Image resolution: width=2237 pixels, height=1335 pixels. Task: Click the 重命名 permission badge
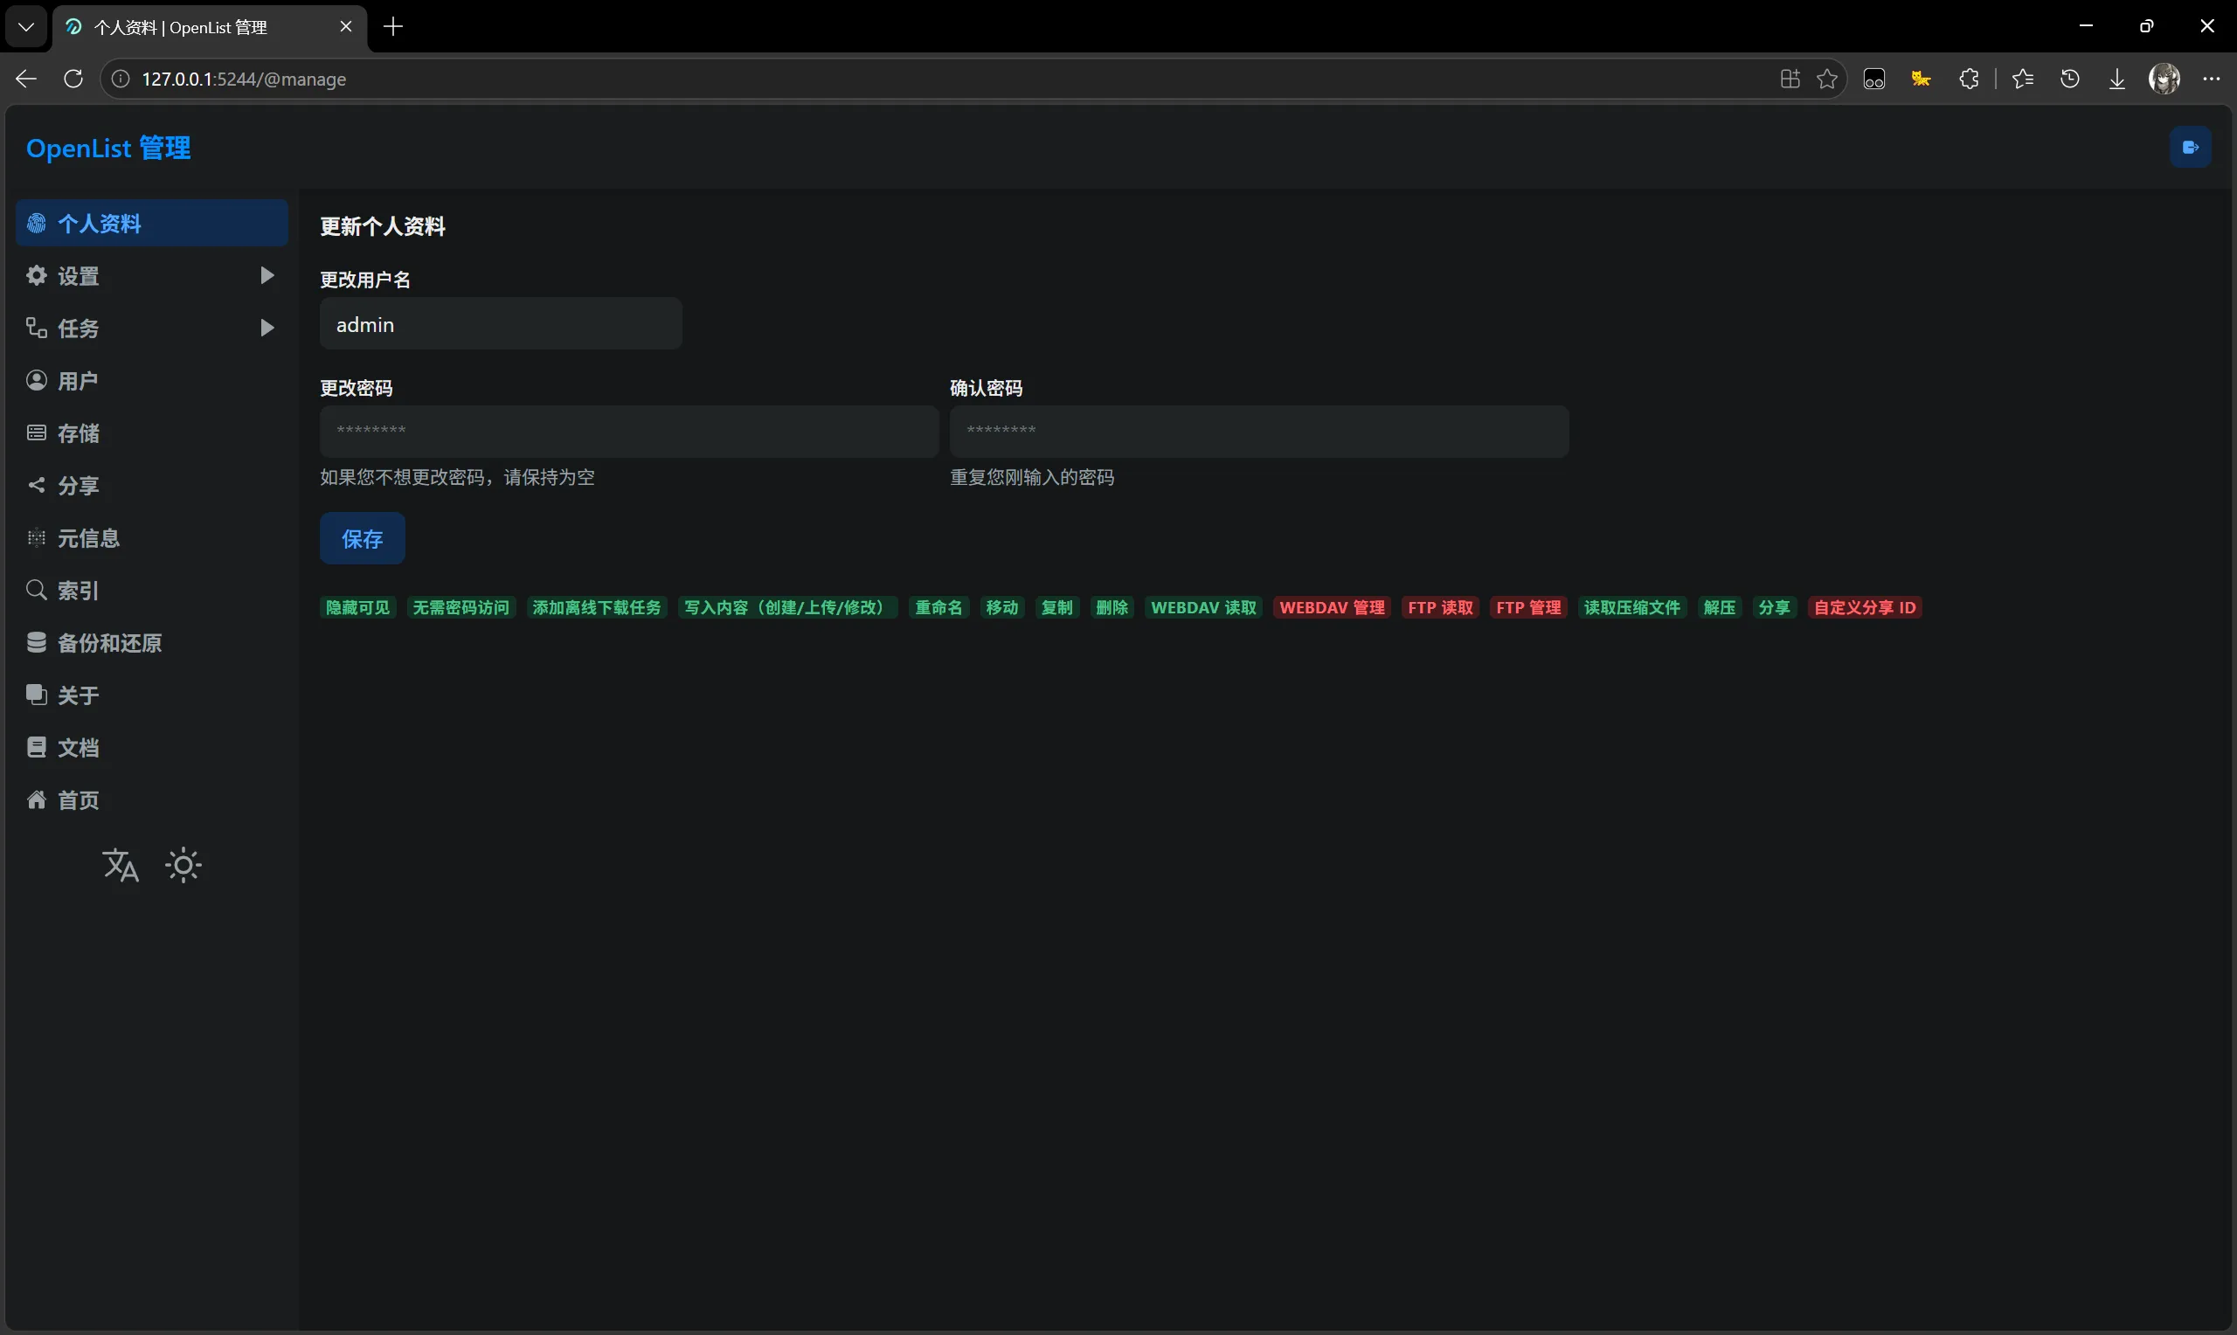tap(939, 608)
